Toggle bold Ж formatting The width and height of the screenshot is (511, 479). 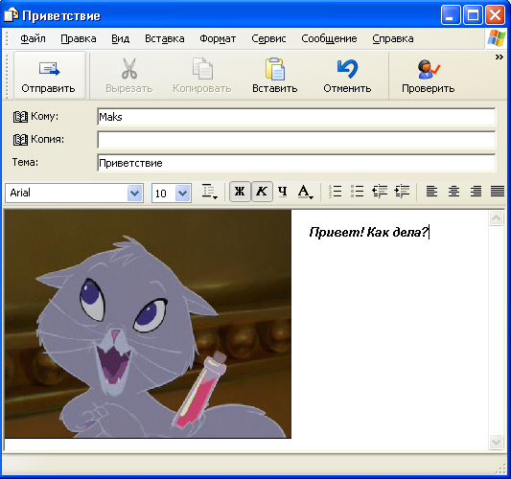click(240, 192)
